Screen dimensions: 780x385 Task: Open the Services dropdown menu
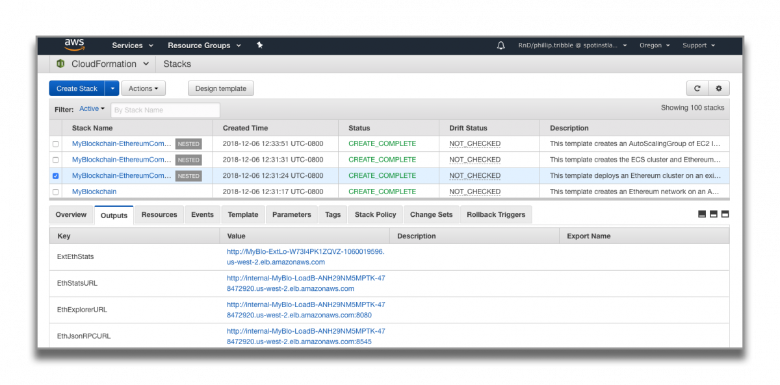pyautogui.click(x=133, y=45)
